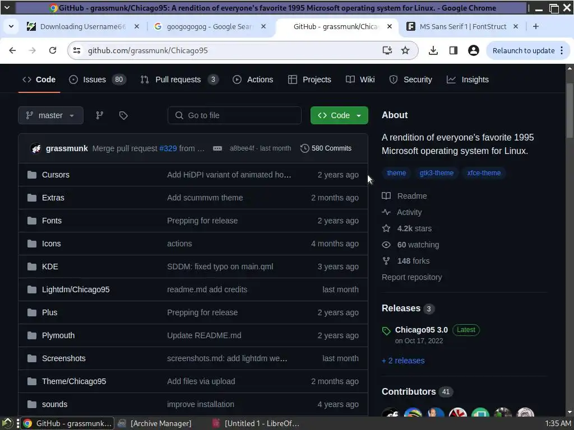The image size is (574, 430).
Task: Open the Issues tab
Action: point(98,80)
